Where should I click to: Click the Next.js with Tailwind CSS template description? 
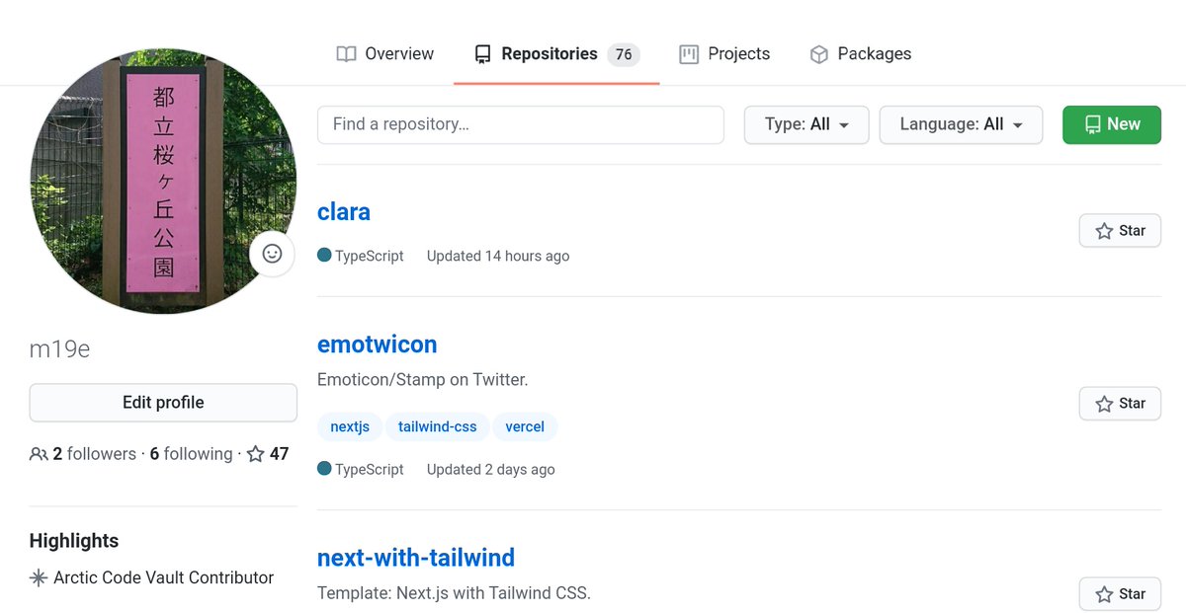[454, 593]
